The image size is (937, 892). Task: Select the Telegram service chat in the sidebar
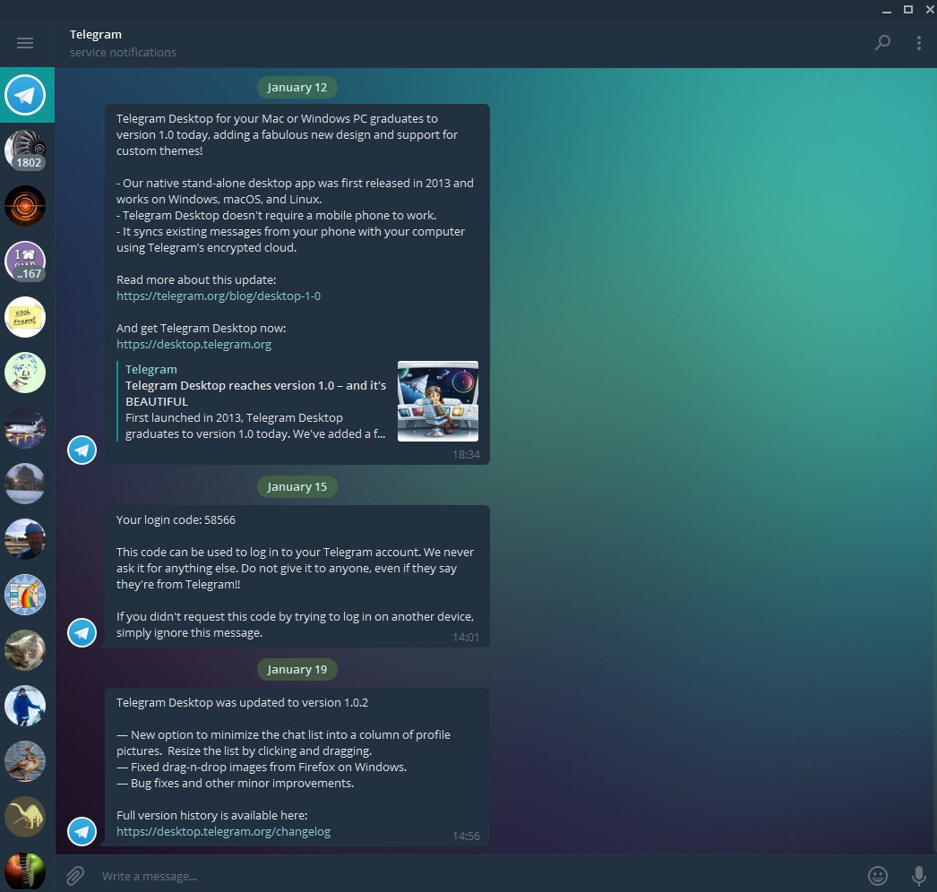click(25, 95)
